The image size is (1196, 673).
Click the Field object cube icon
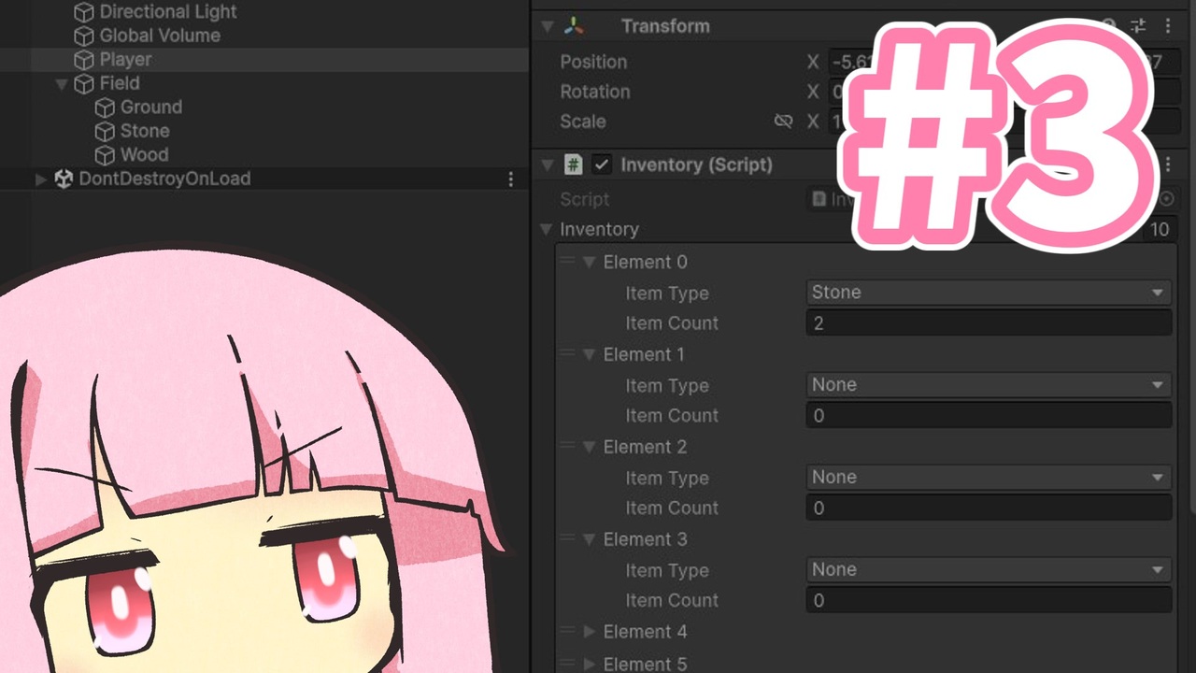click(84, 84)
